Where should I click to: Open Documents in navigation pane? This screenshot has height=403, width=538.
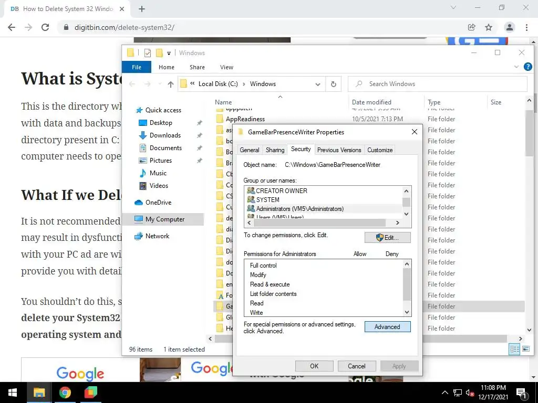165,147
